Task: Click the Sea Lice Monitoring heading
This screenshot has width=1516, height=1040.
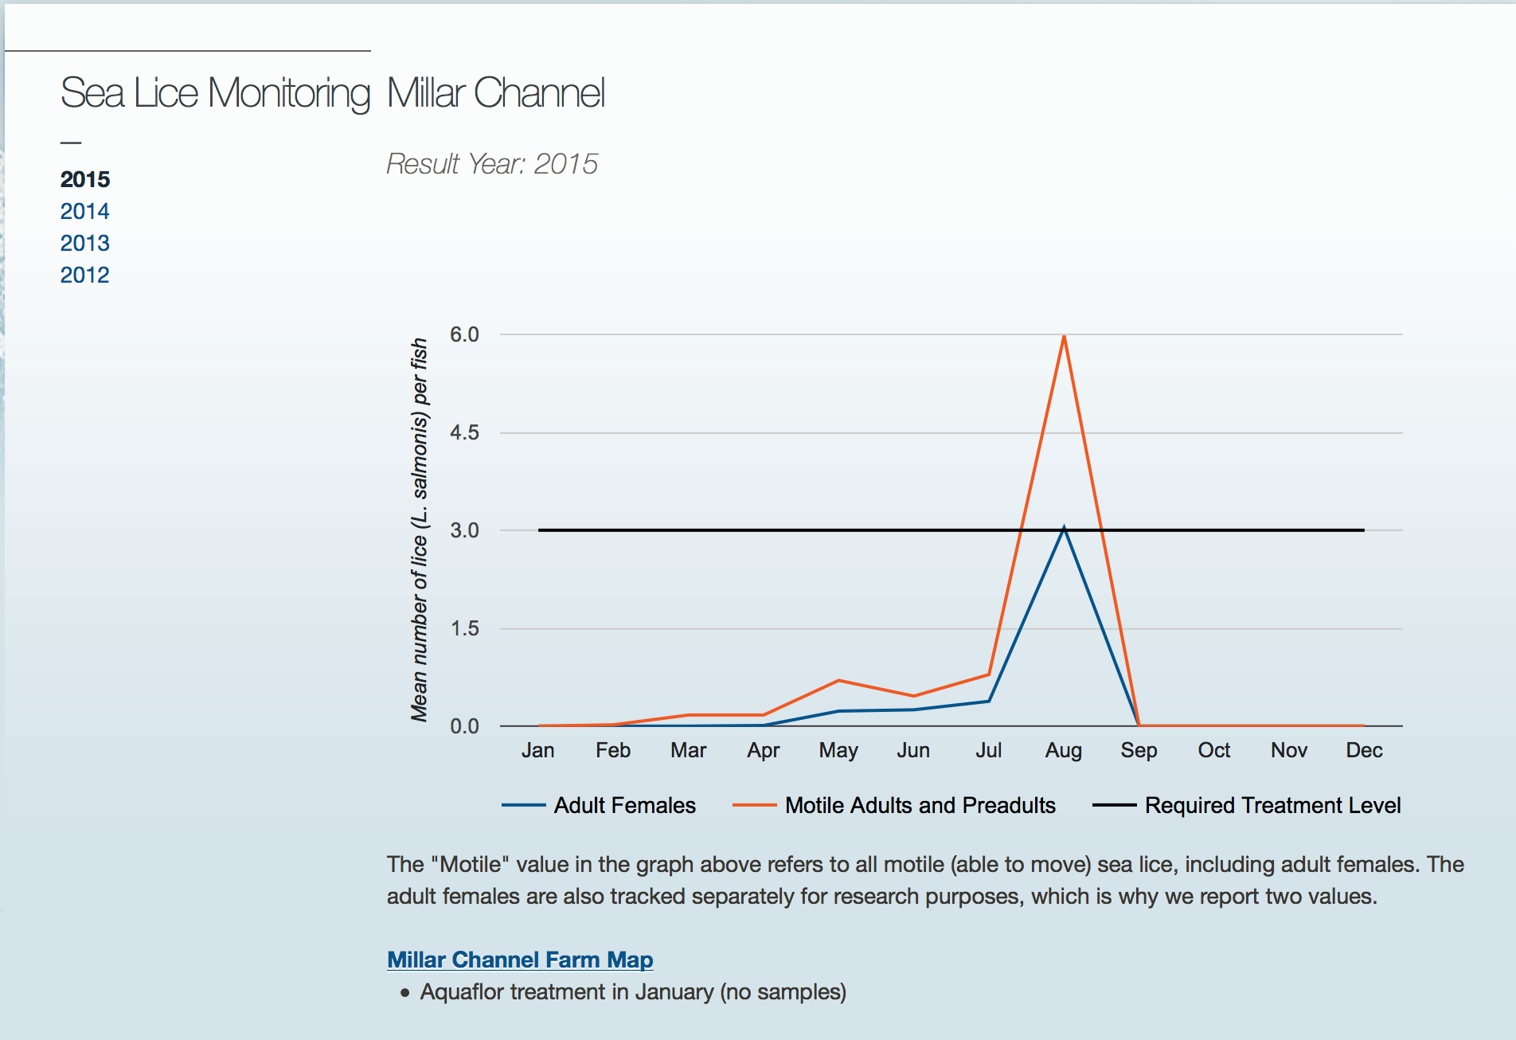Action: point(215,93)
